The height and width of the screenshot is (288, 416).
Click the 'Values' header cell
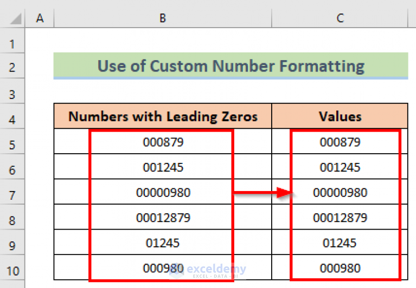click(340, 116)
